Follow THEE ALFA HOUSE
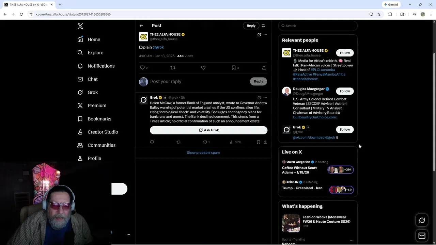436x245 pixels. [x=345, y=53]
